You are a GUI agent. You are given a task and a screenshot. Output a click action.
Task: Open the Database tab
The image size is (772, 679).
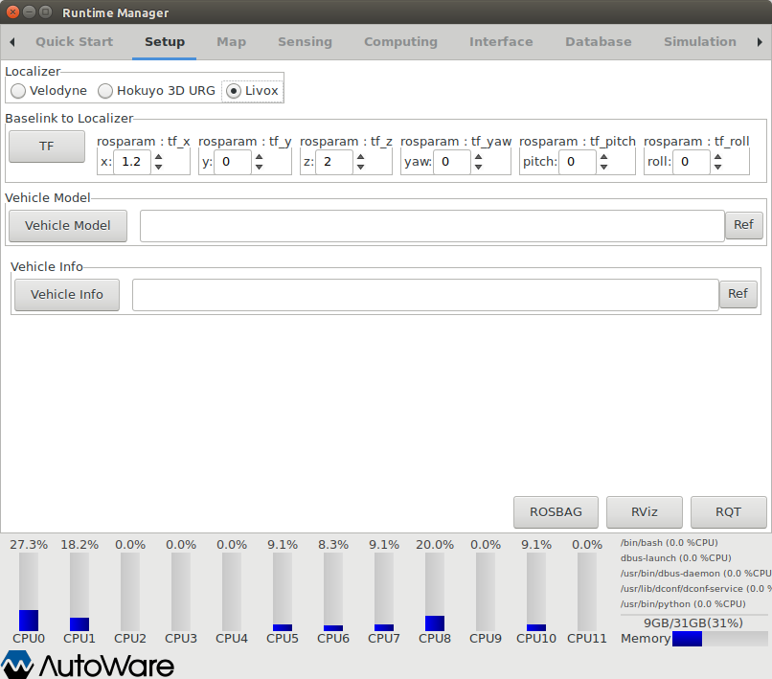[599, 42]
